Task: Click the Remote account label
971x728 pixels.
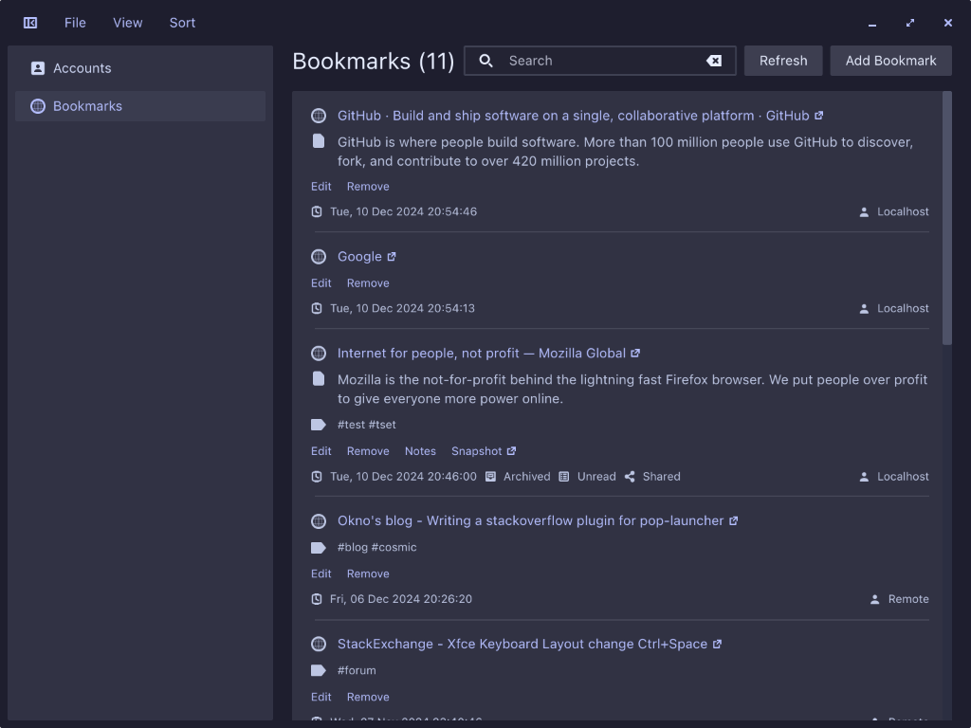Action: coord(908,599)
